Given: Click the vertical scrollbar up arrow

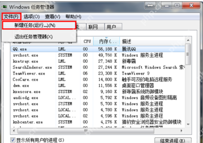Looking at the screenshot, I should pyautogui.click(x=188, y=40).
